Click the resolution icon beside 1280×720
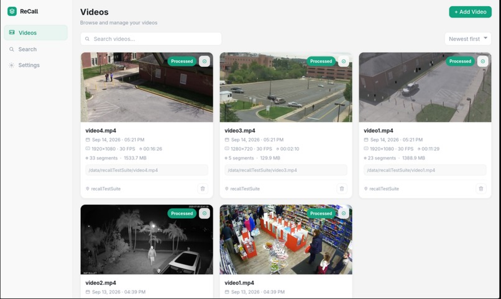Screen dimensions: 501x299 [227, 148]
